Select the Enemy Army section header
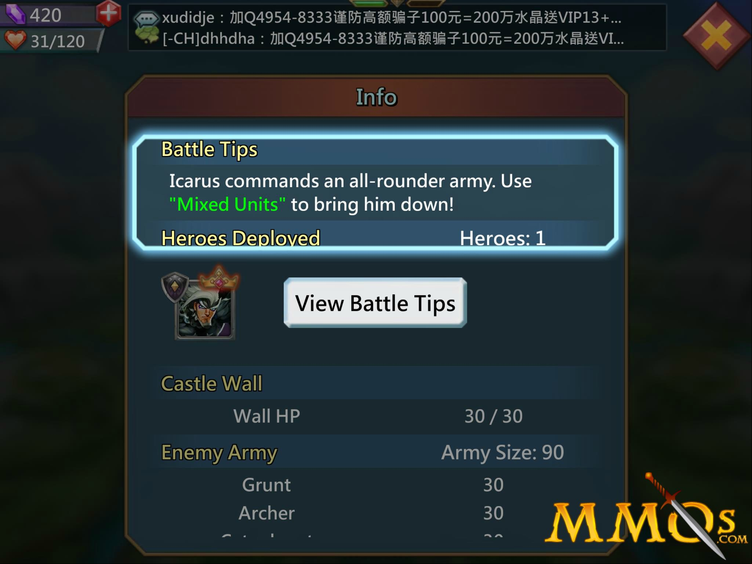The image size is (752, 564). pyautogui.click(x=219, y=452)
